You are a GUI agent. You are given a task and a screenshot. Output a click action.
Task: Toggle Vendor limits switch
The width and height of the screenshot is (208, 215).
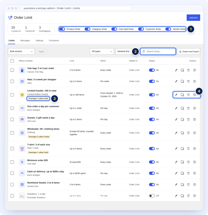[x=168, y=29]
